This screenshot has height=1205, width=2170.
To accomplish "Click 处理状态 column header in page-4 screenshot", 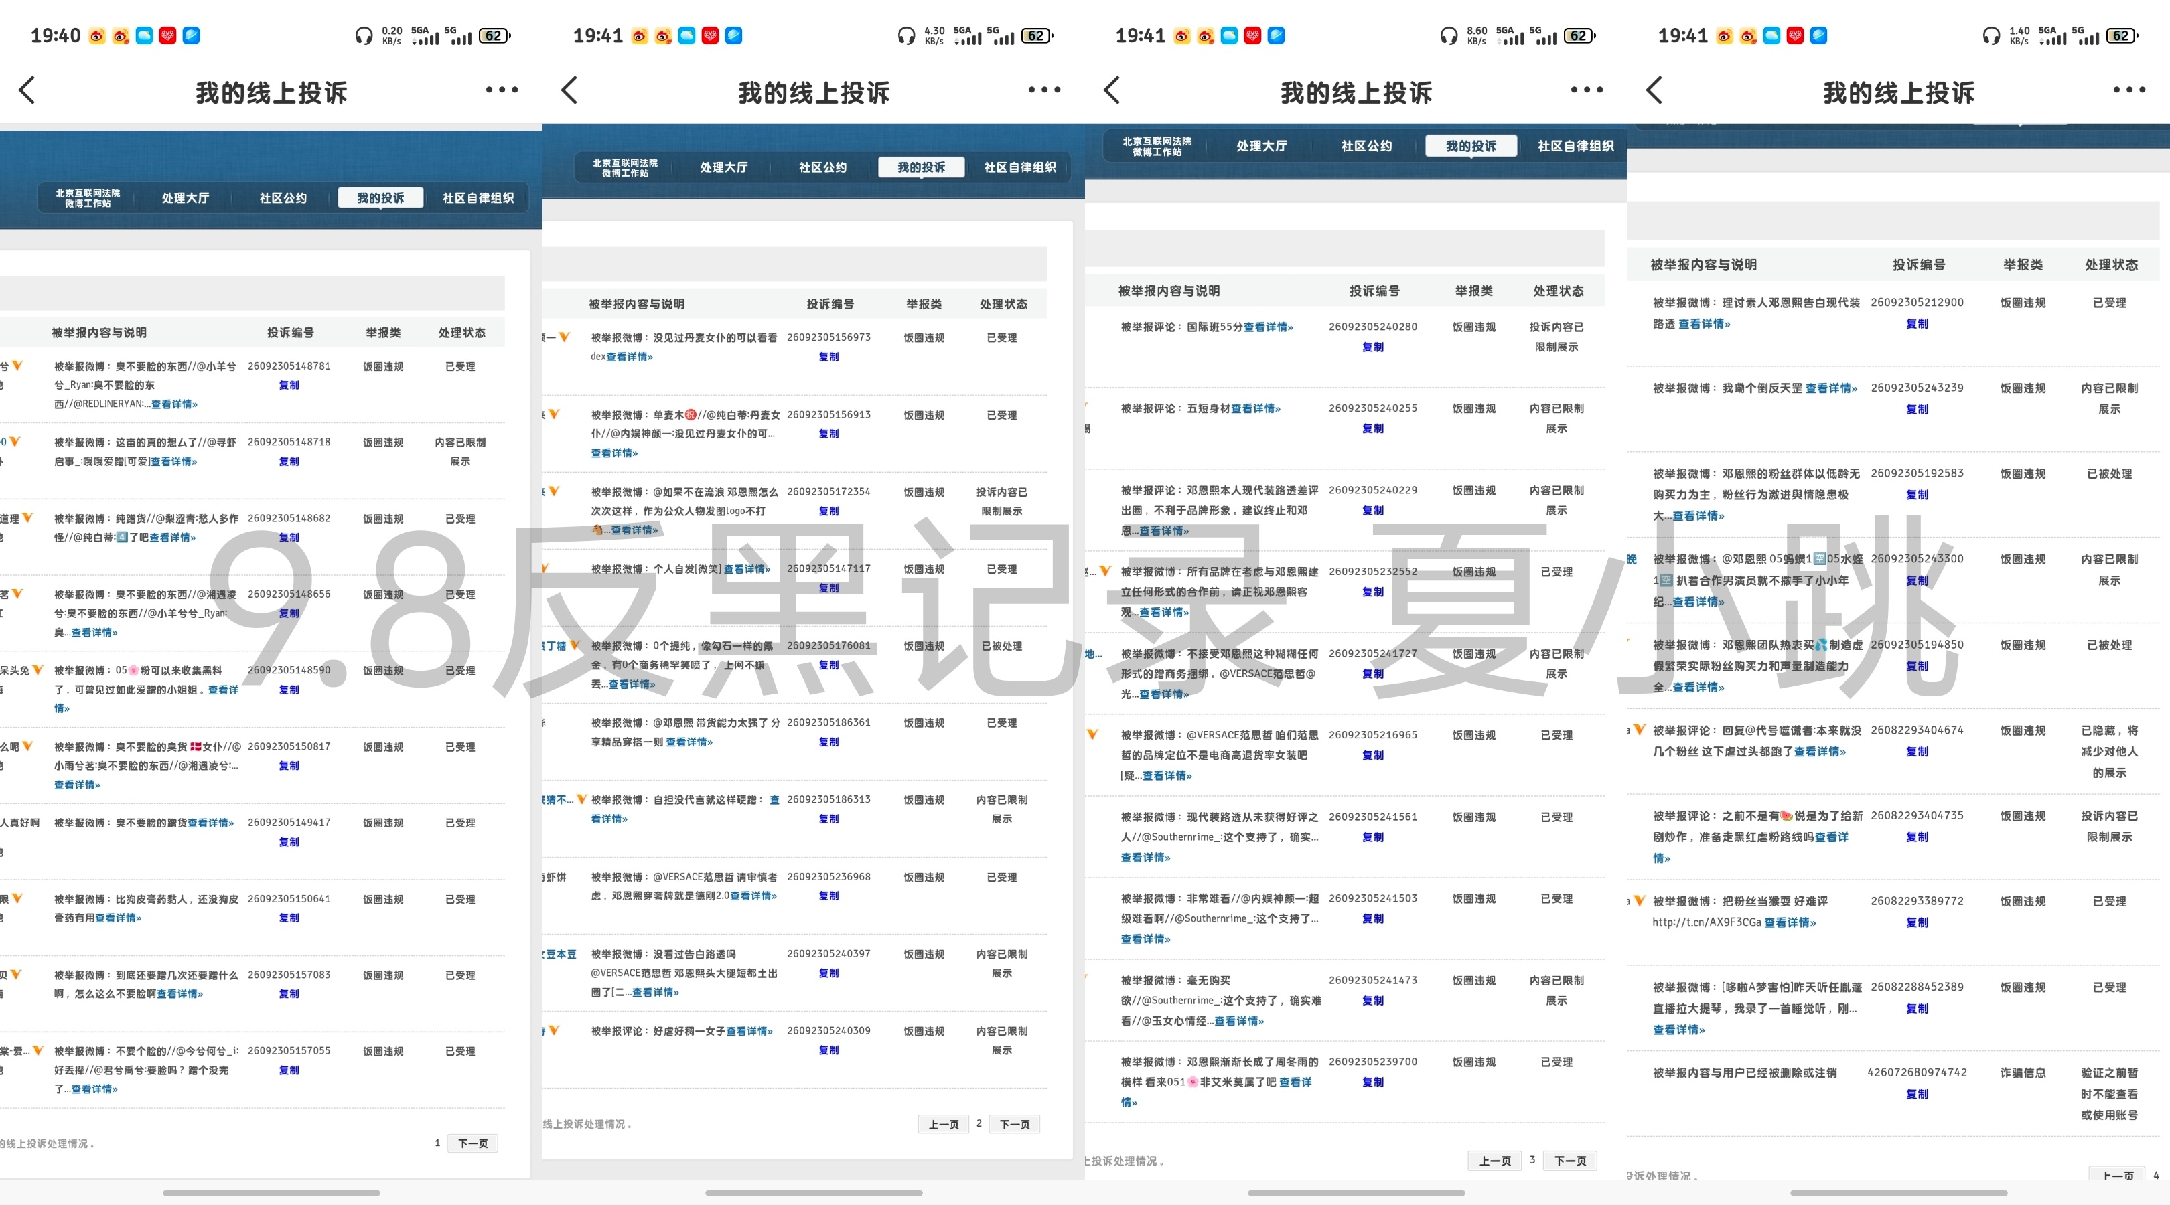I will 2111,264.
